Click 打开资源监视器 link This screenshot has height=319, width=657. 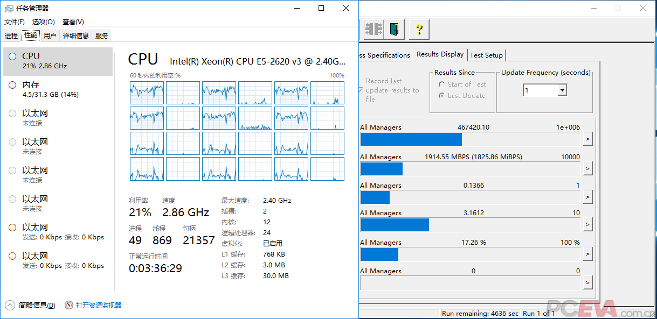pyautogui.click(x=99, y=305)
